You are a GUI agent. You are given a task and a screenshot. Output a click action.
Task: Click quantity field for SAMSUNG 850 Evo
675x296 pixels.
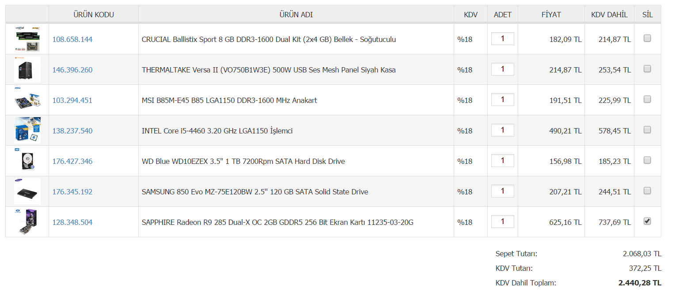(502, 191)
